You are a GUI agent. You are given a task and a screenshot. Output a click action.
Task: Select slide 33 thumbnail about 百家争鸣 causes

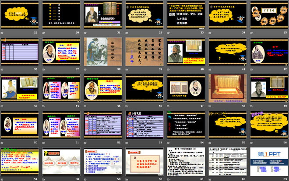tap(186, 15)
